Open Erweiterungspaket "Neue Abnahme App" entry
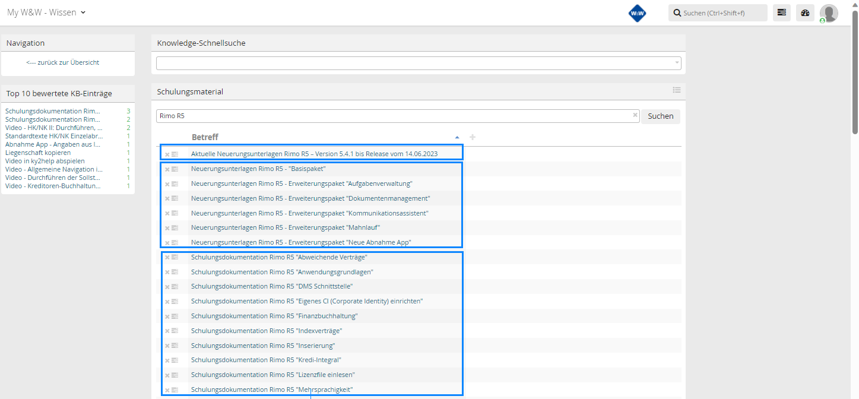Image resolution: width=859 pixels, height=399 pixels. tap(301, 242)
